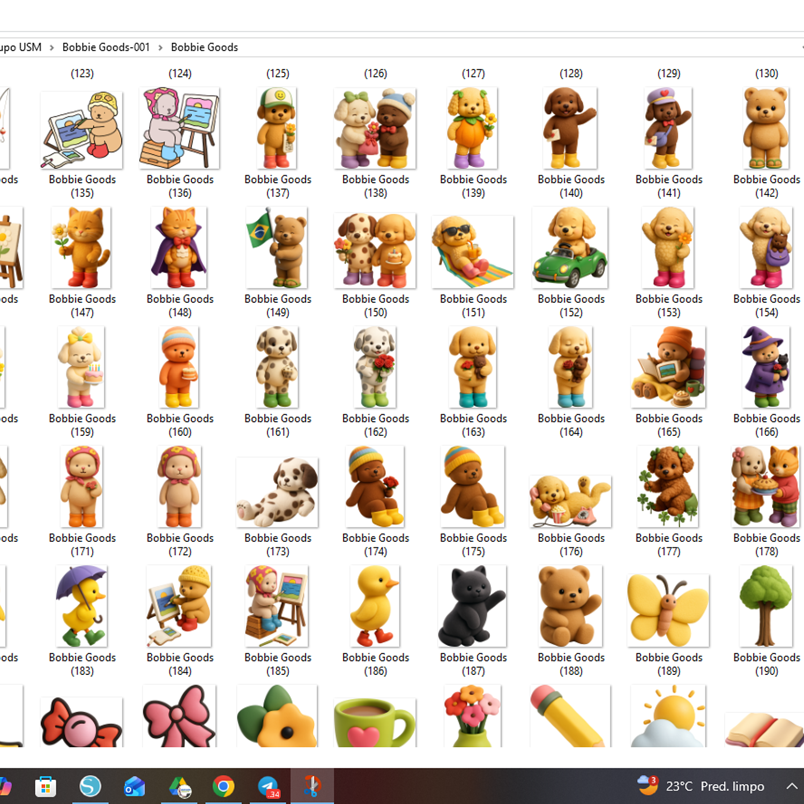Select Bobbie Goods (183) duck with umbrella
804x804 pixels.
tap(82, 606)
